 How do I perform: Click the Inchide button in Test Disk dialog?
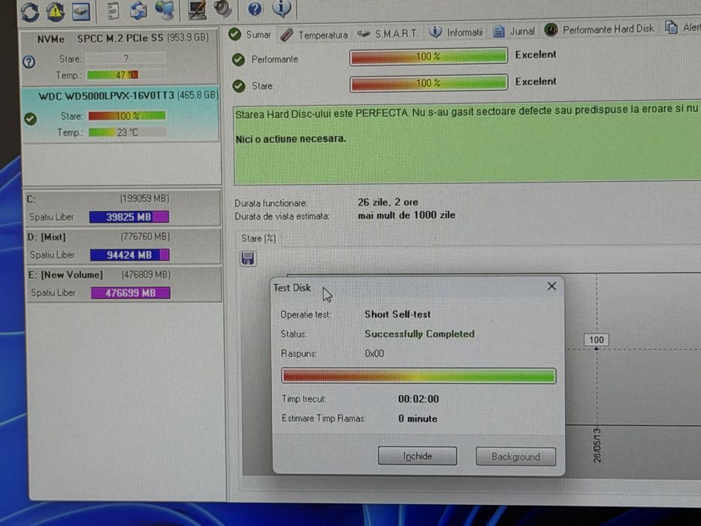[418, 456]
